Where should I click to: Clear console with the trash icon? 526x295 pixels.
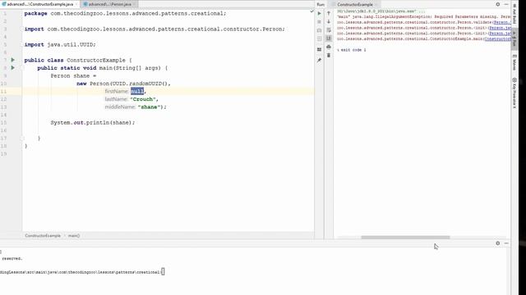click(x=329, y=55)
